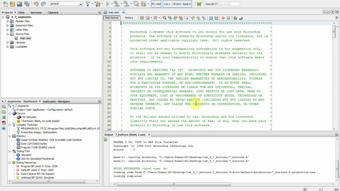Click Usage Symbols disabled load symbols link
Screen dimensions: 340x191
[x=51, y=140]
